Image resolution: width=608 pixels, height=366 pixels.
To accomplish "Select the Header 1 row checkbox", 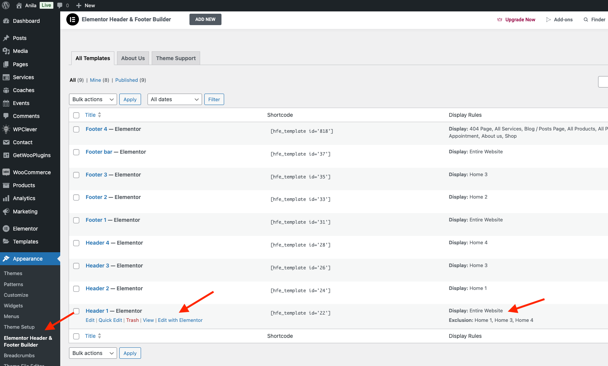I will pos(76,311).
